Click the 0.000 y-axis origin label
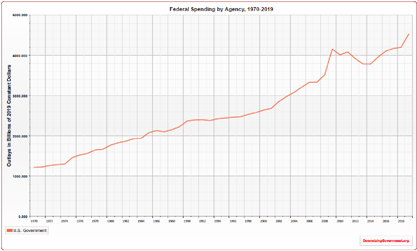417x251 pixels. coord(23,216)
